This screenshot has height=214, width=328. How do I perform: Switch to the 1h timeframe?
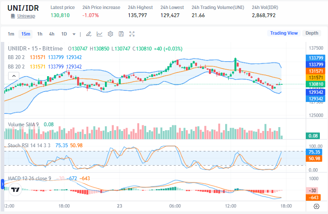(x=40, y=34)
